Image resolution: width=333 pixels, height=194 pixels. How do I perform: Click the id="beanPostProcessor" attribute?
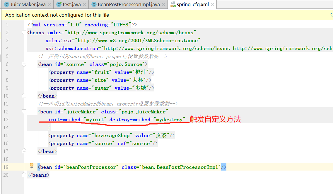pyautogui.click(x=87, y=167)
